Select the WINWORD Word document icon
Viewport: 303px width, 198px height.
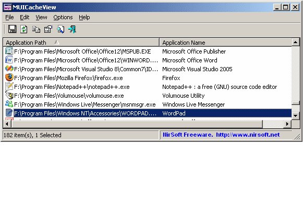coord(9,60)
